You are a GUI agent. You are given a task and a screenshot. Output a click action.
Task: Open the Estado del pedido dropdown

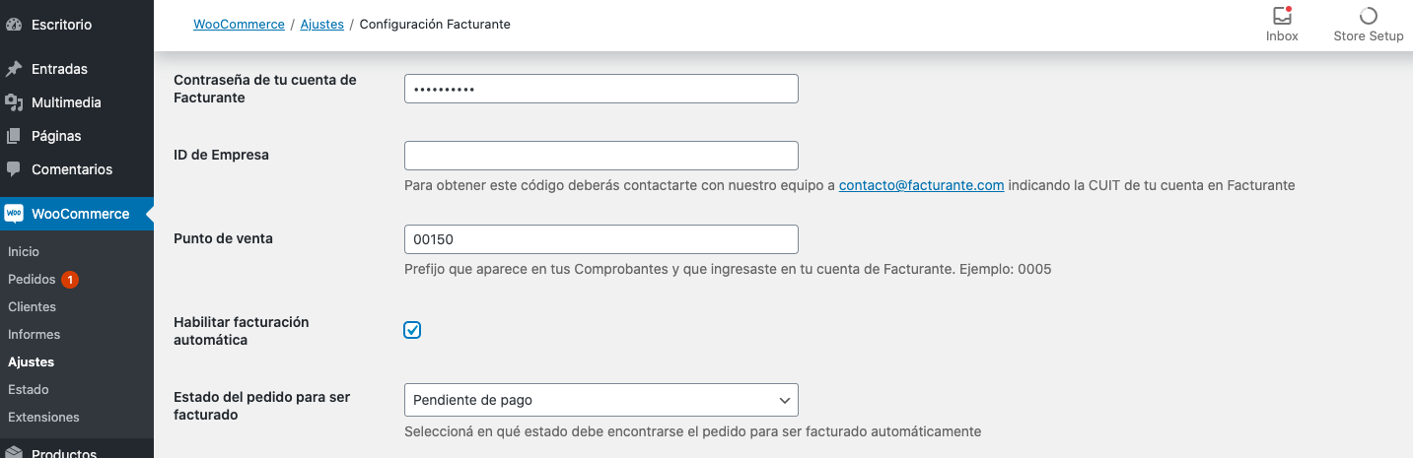tap(601, 400)
